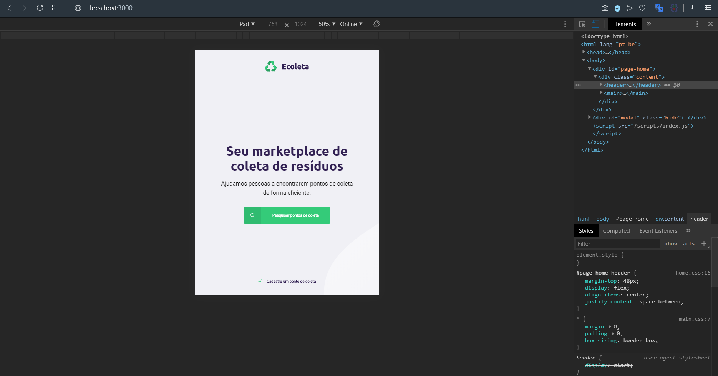Toggle the .cls class editor
This screenshot has height=376, width=718.
click(x=688, y=244)
